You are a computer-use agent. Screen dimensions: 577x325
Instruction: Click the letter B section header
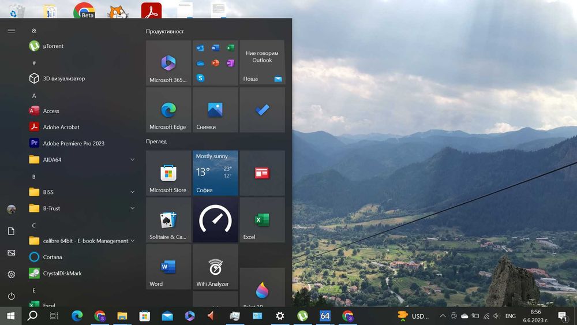[x=34, y=177]
